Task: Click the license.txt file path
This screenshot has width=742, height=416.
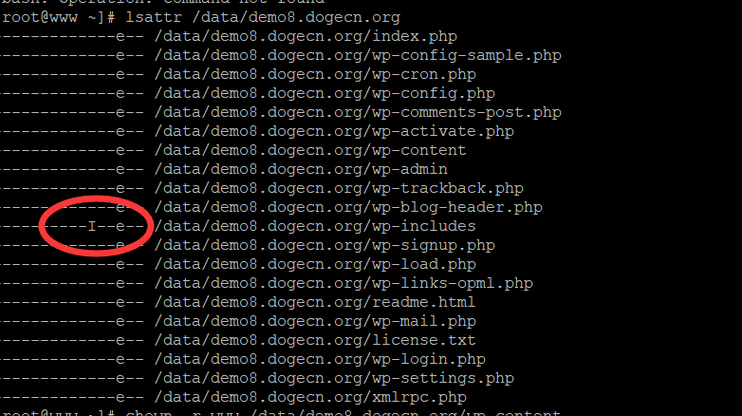Action: click(314, 341)
